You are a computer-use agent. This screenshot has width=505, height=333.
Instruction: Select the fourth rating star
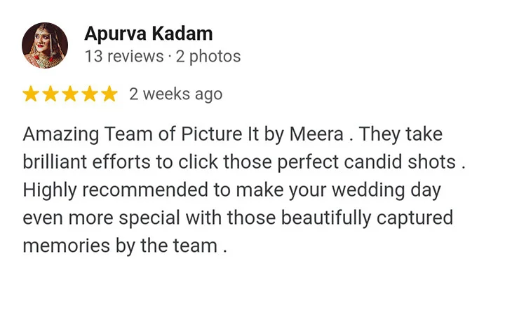coord(90,94)
